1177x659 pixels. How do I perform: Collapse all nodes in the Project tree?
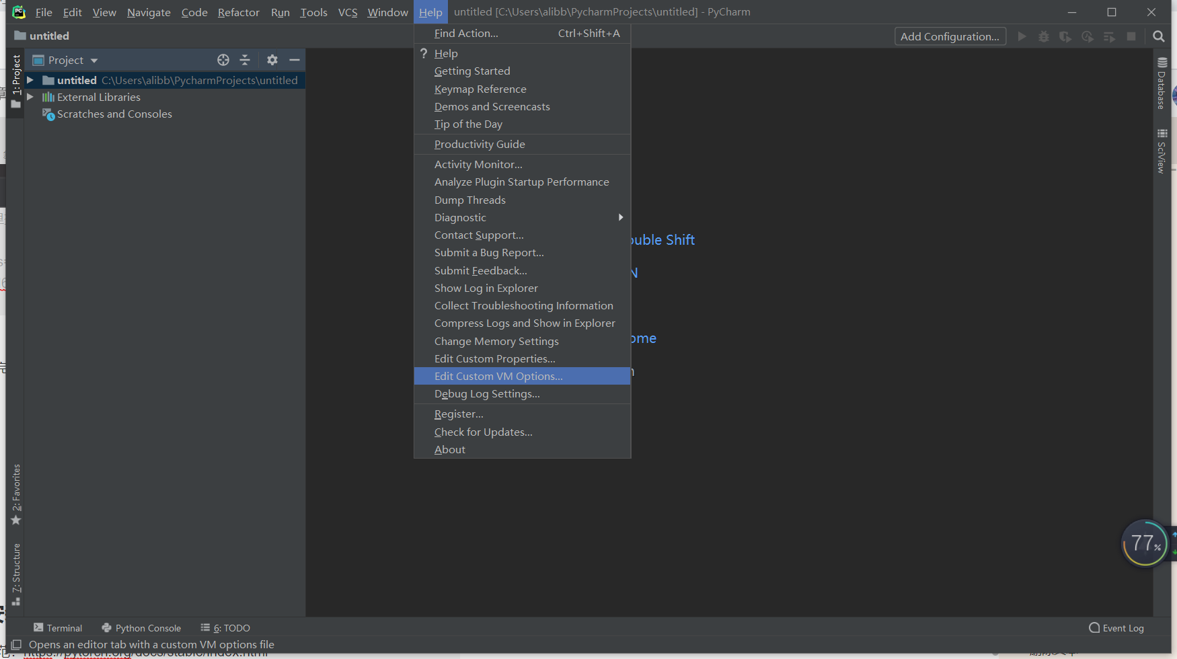coord(245,60)
